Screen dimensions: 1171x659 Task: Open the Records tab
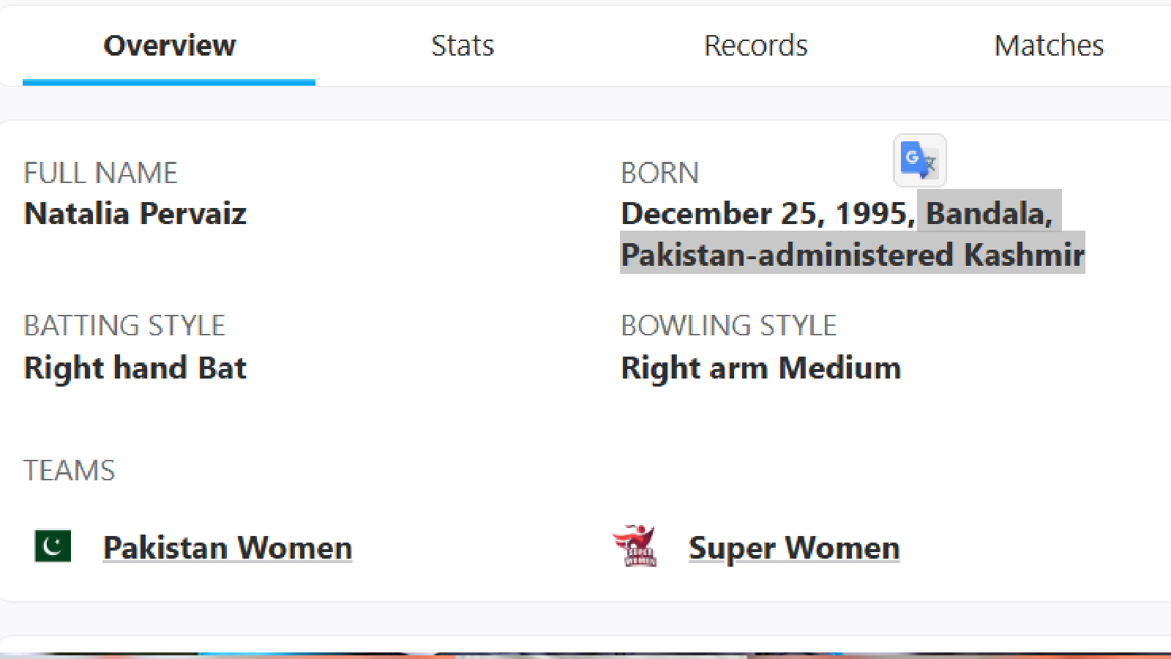click(x=755, y=45)
